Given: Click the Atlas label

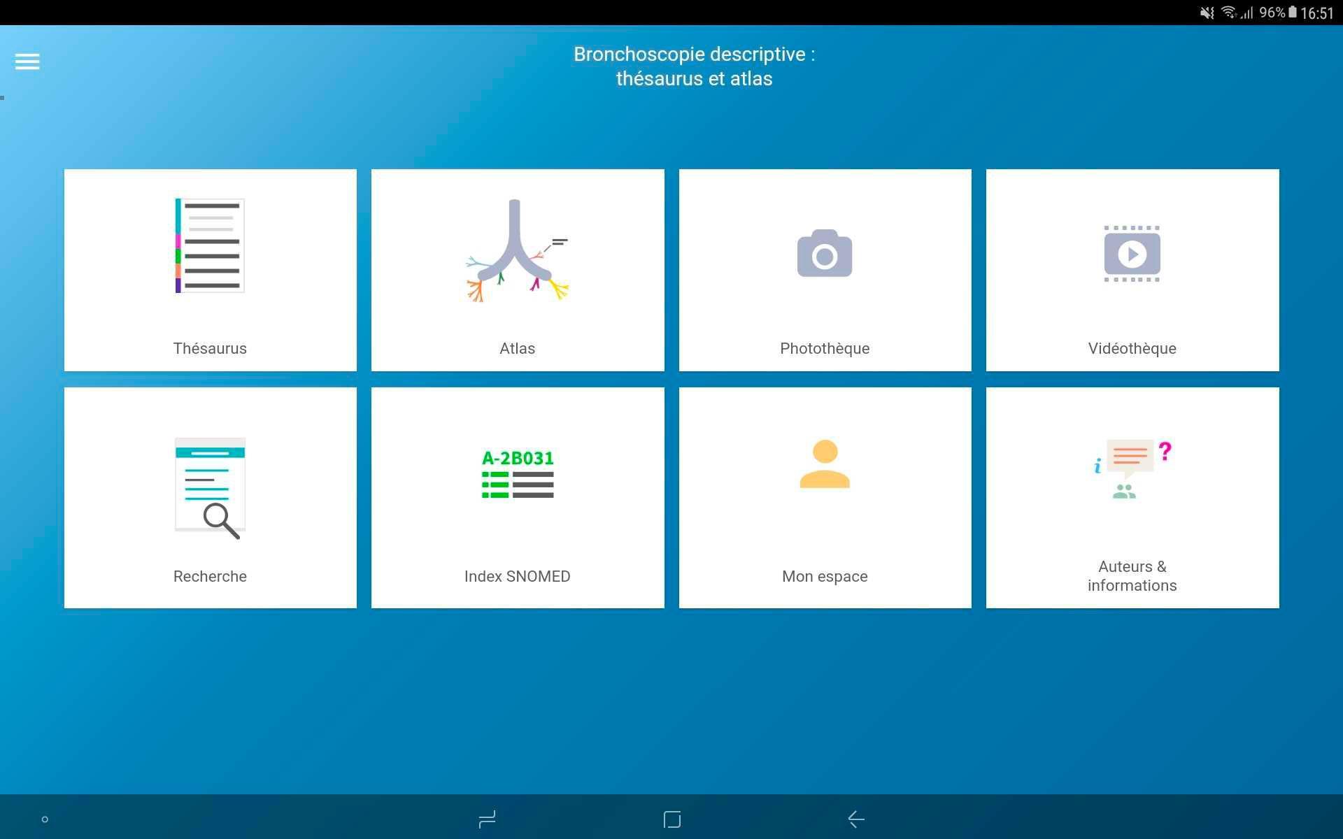Looking at the screenshot, I should (518, 348).
